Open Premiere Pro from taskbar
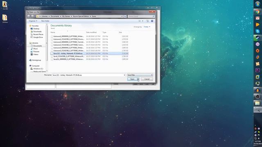Screen dimensions: 262x147 pyautogui.click(x=257, y=70)
